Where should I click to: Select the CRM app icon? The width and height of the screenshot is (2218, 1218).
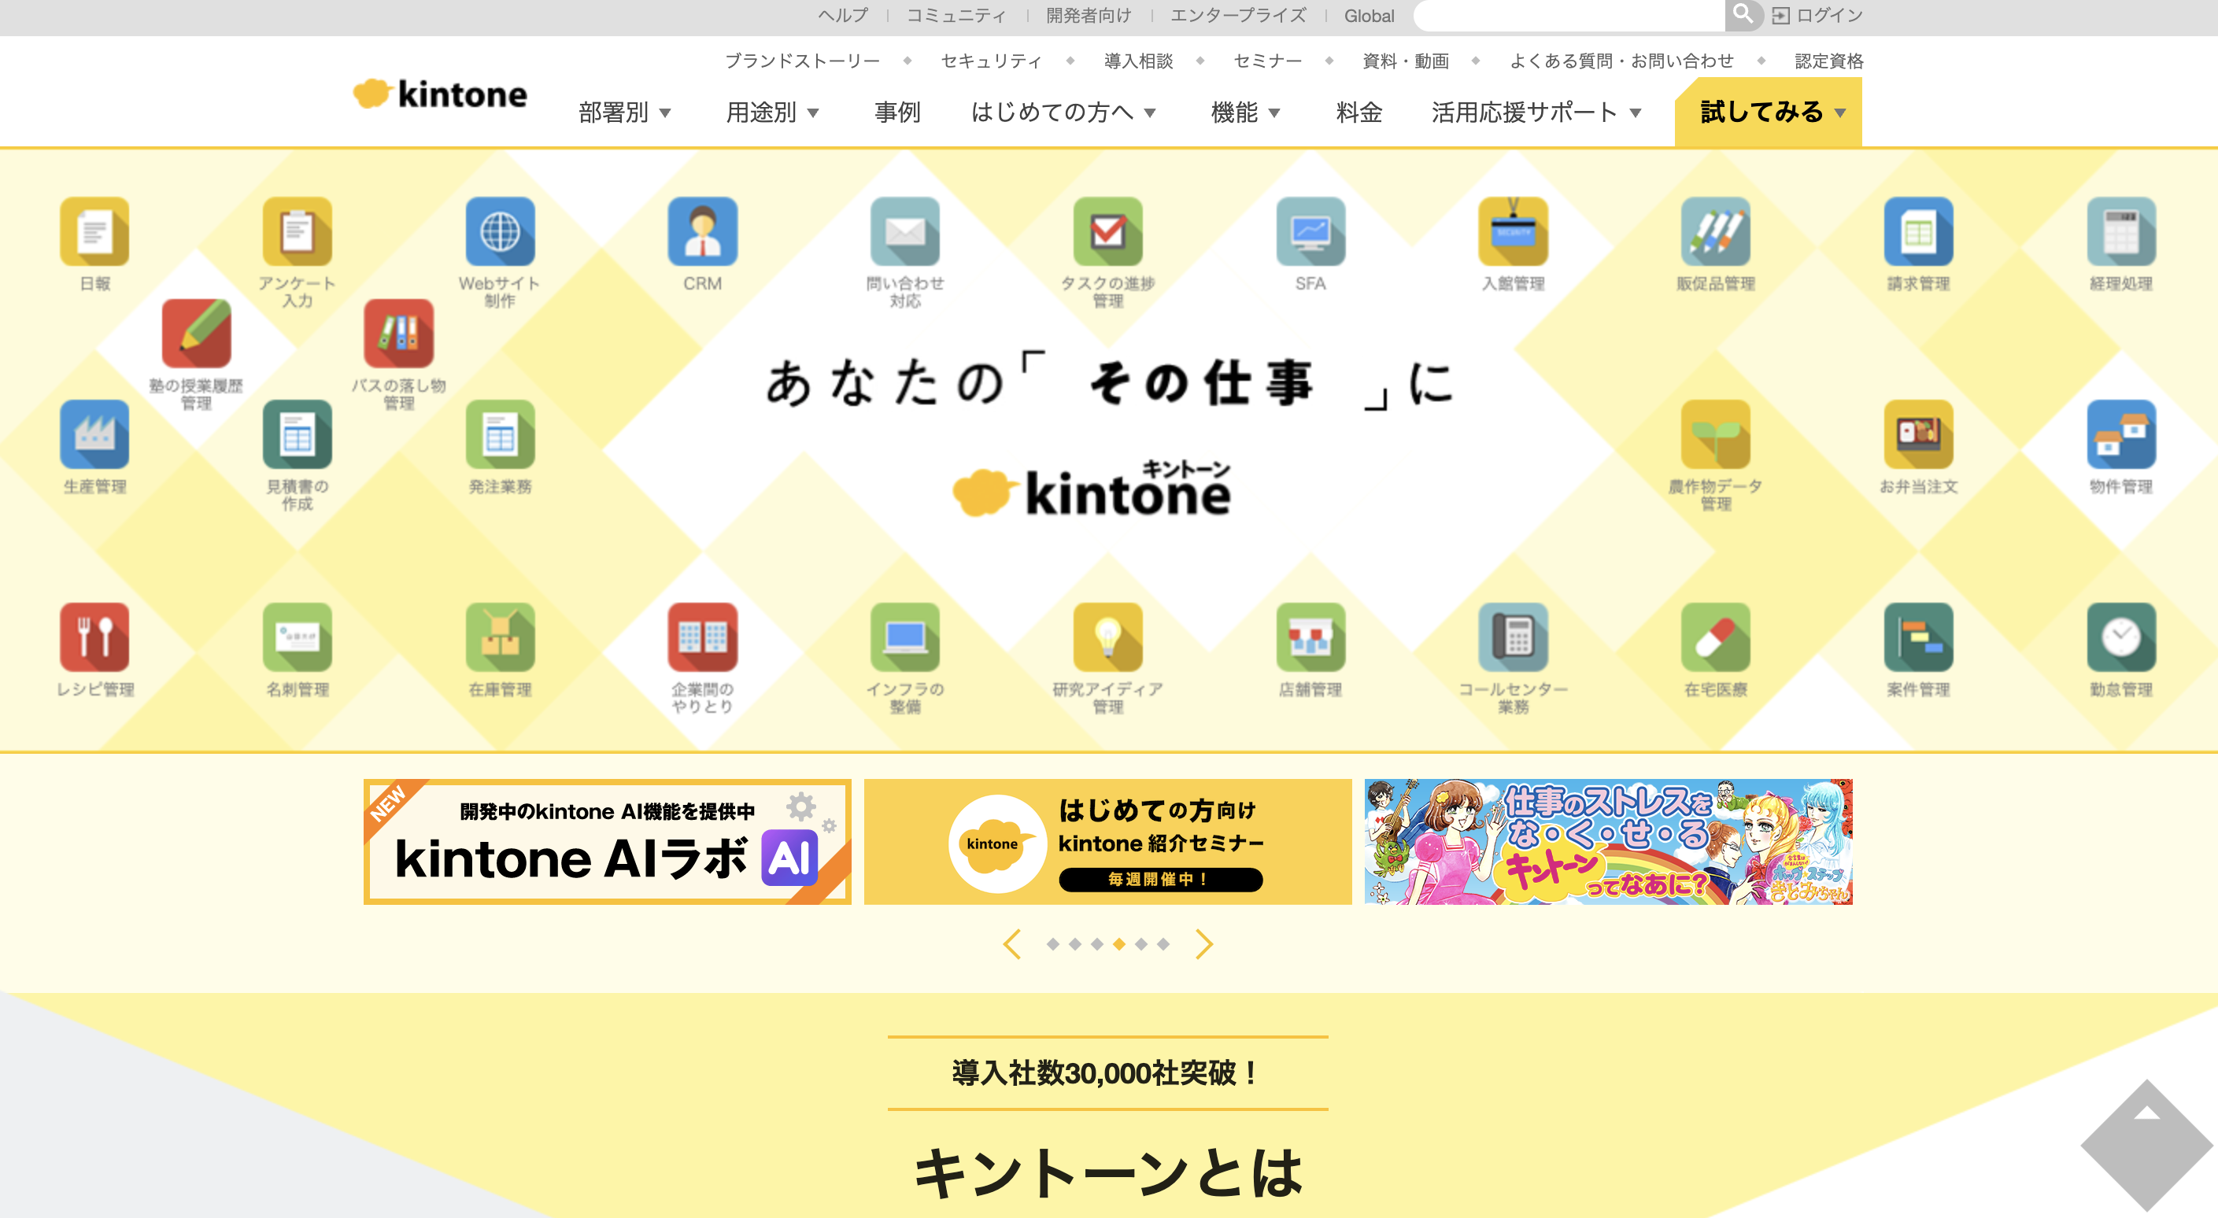[703, 232]
